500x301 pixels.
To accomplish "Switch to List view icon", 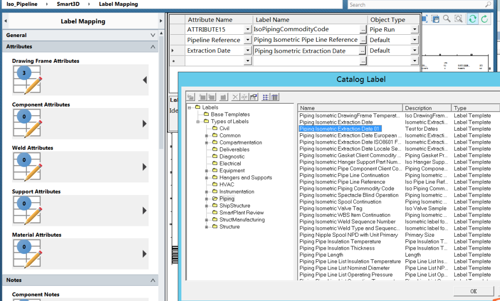I will coord(265,97).
